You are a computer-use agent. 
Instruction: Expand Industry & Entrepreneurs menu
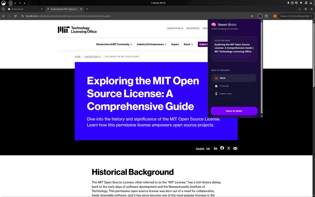coord(152,44)
